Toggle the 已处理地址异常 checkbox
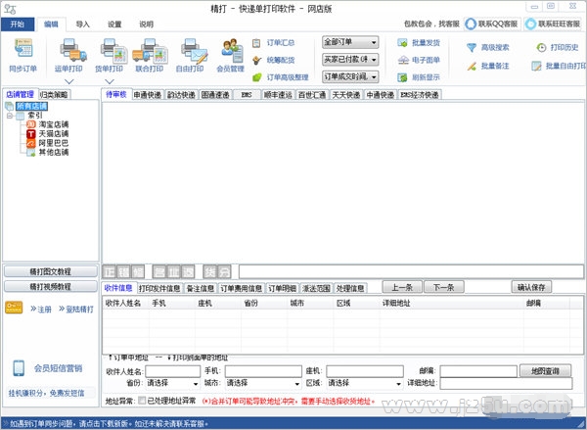This screenshot has width=587, height=430. click(142, 401)
